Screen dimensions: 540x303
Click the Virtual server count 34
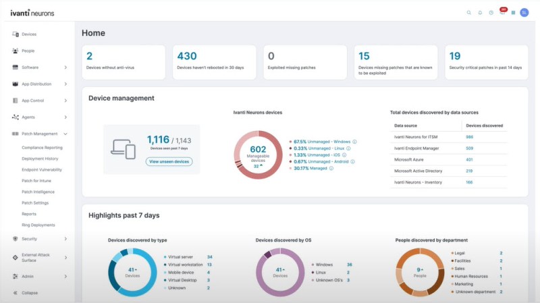pyautogui.click(x=209, y=257)
